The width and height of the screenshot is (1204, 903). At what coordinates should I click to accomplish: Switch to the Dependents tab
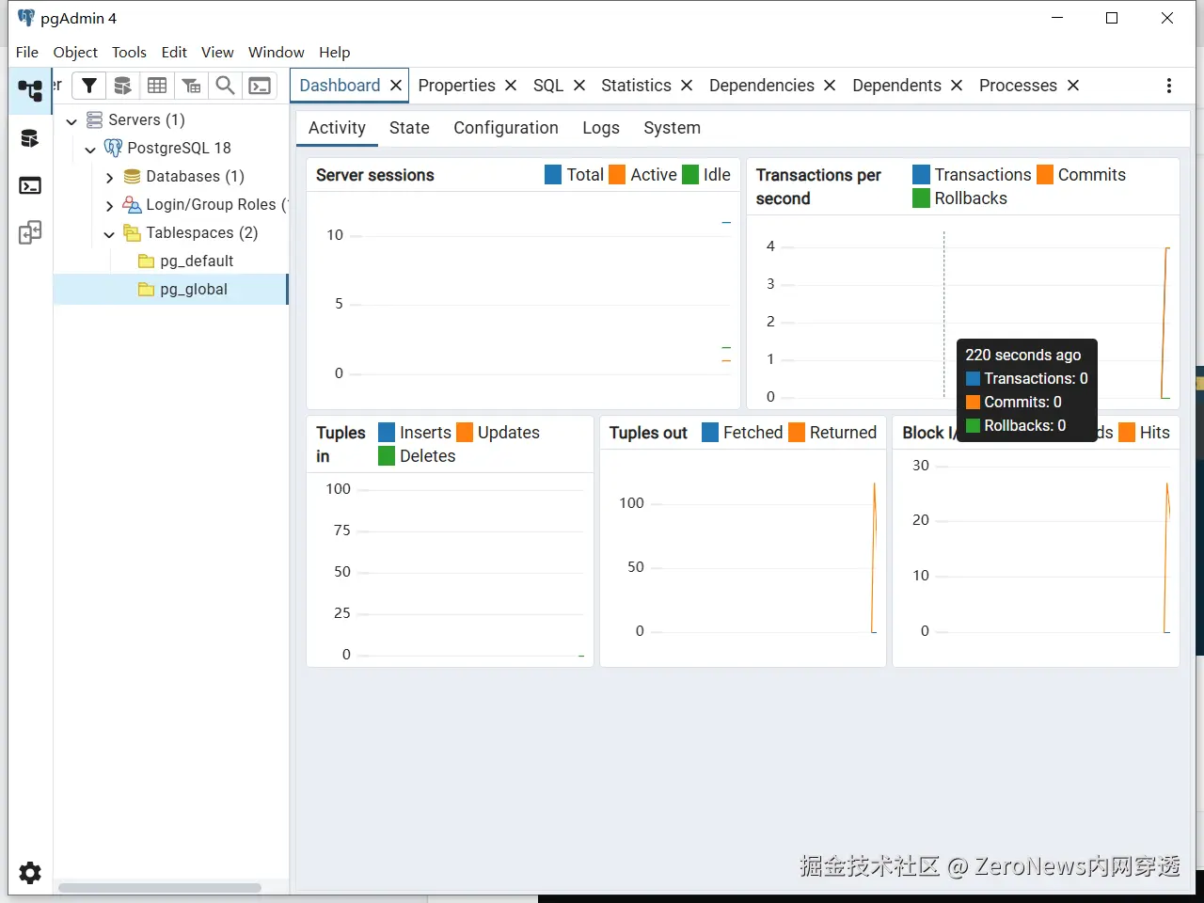click(x=896, y=86)
